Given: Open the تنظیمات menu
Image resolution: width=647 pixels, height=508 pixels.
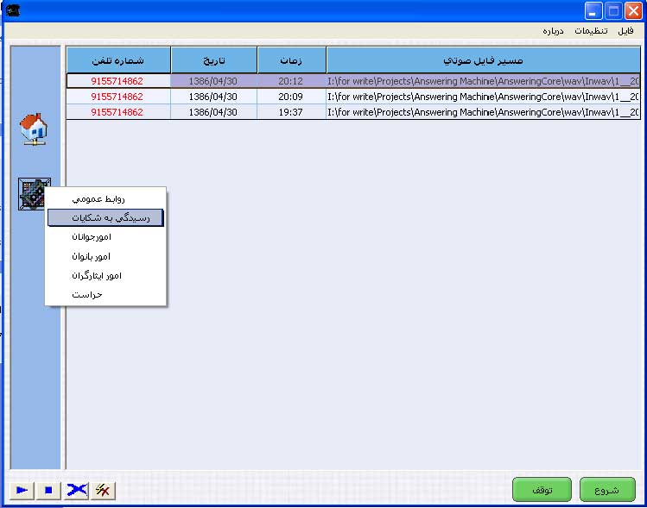Looking at the screenshot, I should point(591,31).
